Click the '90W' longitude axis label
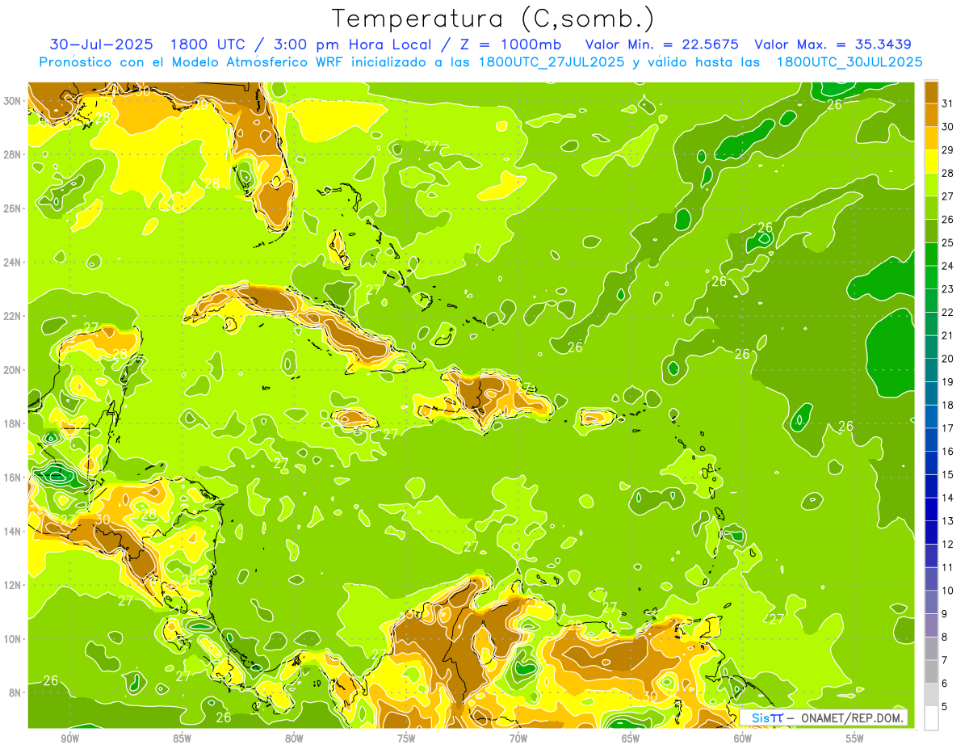 point(69,738)
